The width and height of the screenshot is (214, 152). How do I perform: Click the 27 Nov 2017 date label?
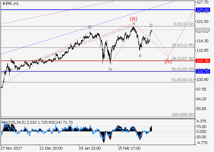click(11, 148)
